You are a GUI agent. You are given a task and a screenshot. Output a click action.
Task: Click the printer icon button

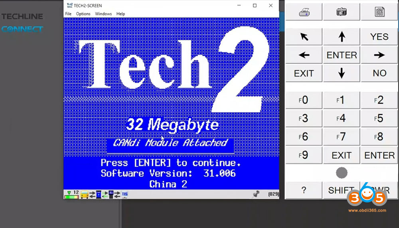click(304, 12)
